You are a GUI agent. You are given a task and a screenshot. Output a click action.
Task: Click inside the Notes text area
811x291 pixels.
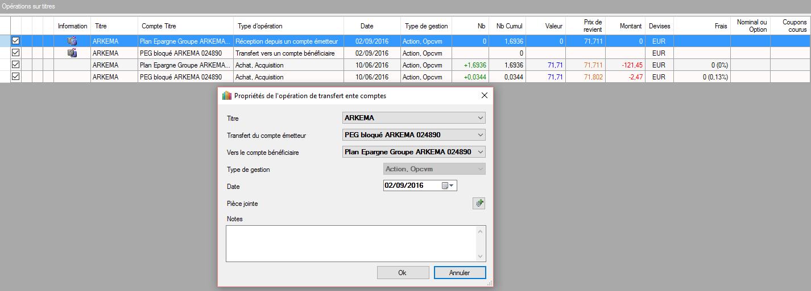[351, 243]
